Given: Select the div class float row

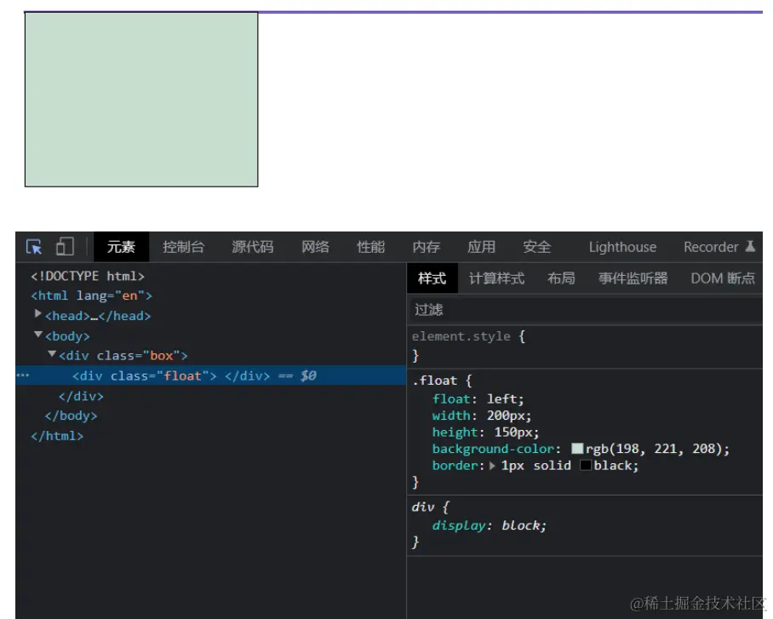Looking at the screenshot, I should [x=211, y=375].
